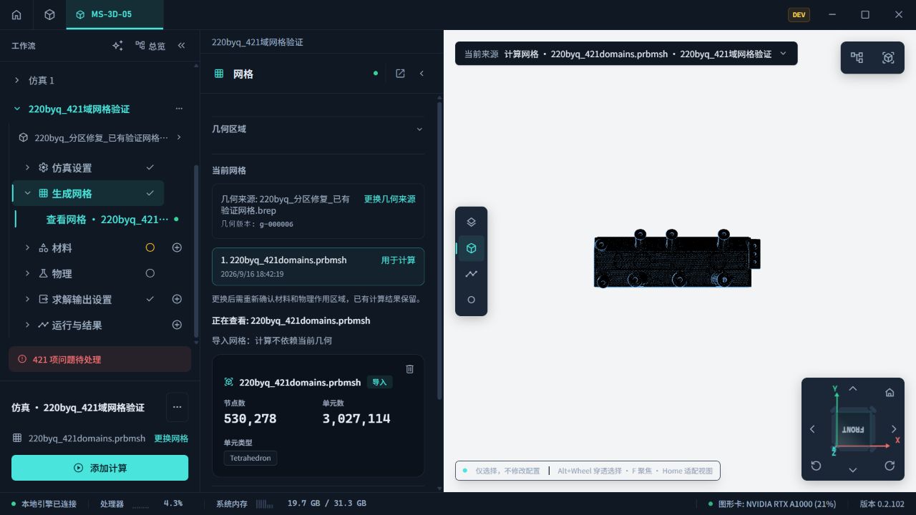Expand the 物理 tree item
Screen dimensions: 916x515
27,273
